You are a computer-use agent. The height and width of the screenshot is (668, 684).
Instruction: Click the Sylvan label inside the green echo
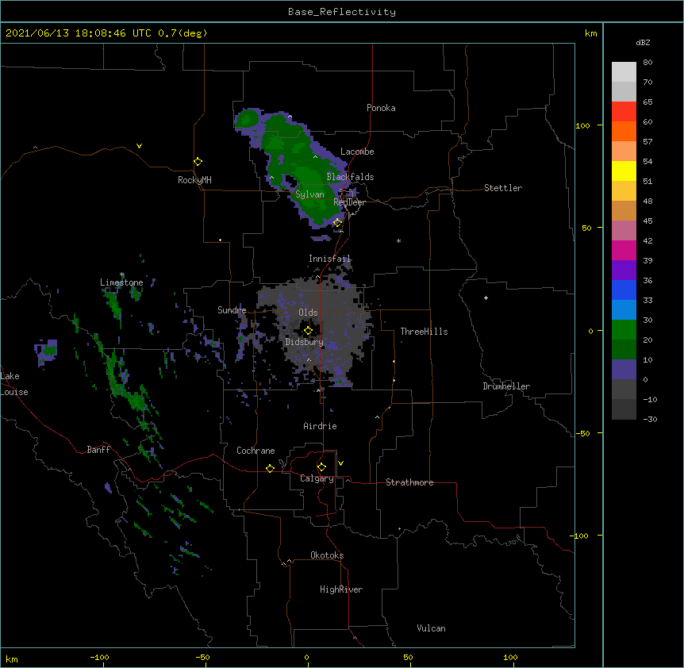[x=309, y=194]
